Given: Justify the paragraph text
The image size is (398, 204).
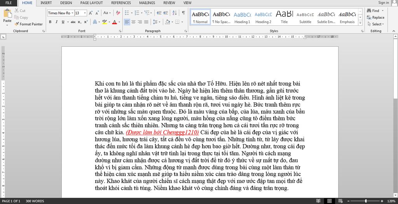Looking at the screenshot, I should tap(146, 22).
